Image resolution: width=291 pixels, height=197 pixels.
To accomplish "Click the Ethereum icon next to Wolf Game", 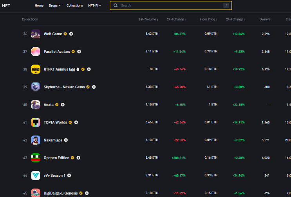I will pyautogui.click(x=71, y=34).
